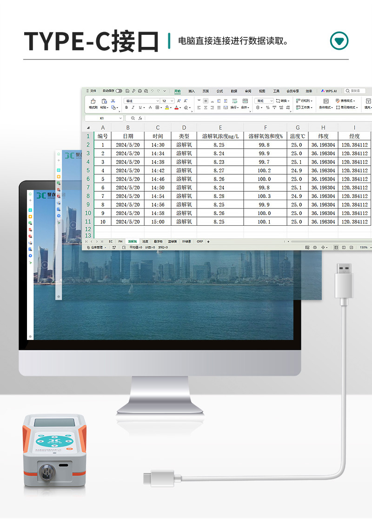Screen dimensions: 372x522
Task: Click the insert function fx icon
Action: (140, 118)
